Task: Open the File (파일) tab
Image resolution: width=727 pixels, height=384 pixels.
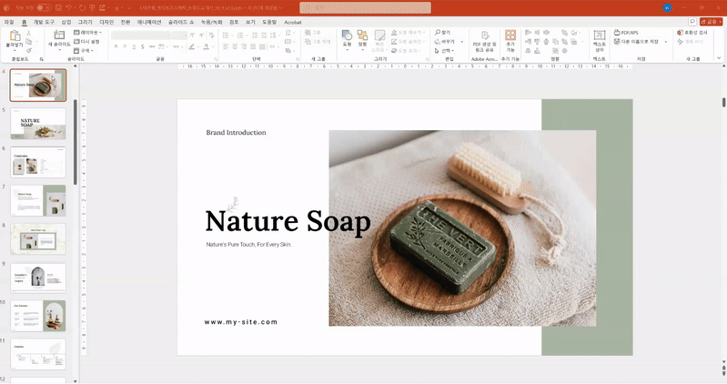Action: point(9,22)
